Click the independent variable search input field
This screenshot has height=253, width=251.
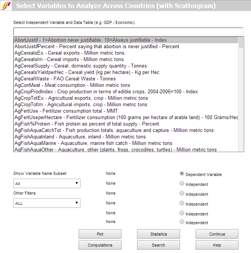[128, 31]
